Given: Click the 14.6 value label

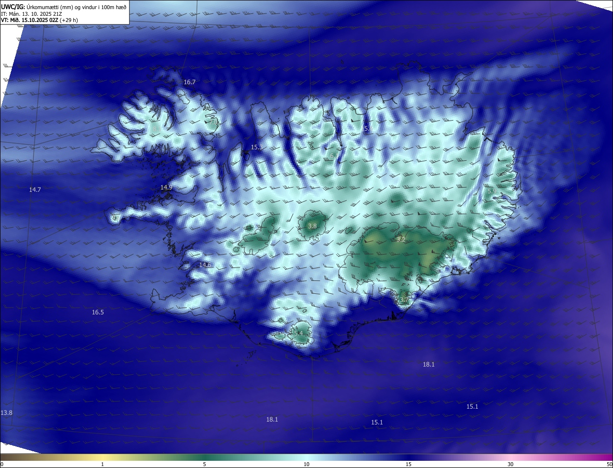Looking at the screenshot, I should 205,265.
